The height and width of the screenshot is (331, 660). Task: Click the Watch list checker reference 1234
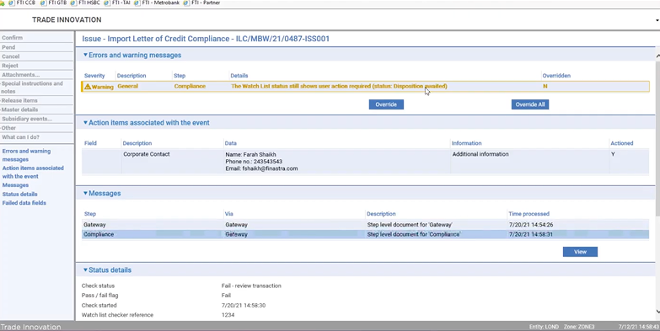pos(228,315)
